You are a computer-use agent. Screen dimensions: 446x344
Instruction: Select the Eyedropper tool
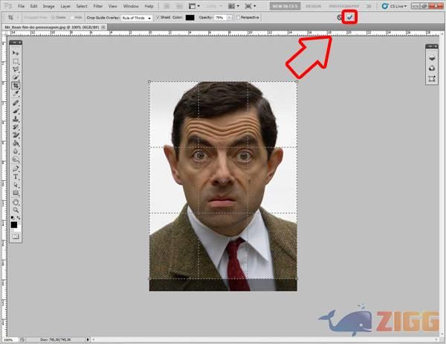[x=16, y=93]
